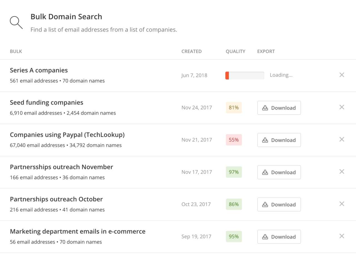Click the magnifying glass search icon

[x=16, y=23]
